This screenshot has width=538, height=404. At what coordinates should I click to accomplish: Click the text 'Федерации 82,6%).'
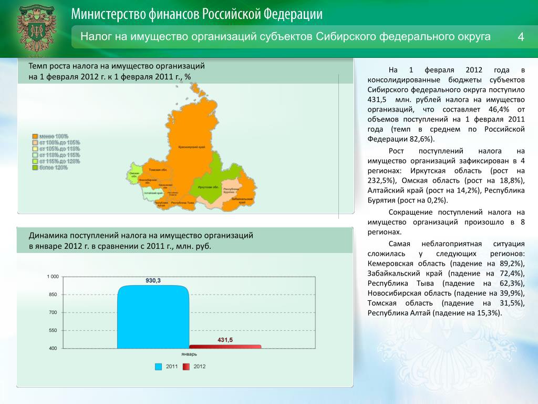tap(401, 139)
